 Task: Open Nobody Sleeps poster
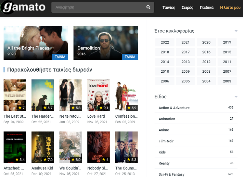(x=98, y=147)
